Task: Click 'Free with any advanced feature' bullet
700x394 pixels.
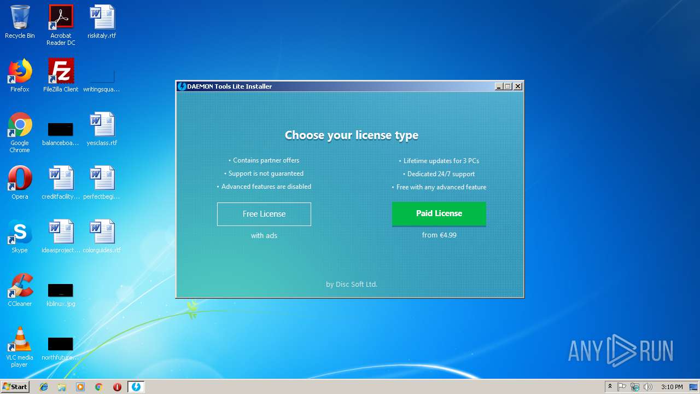Action: pos(439,187)
